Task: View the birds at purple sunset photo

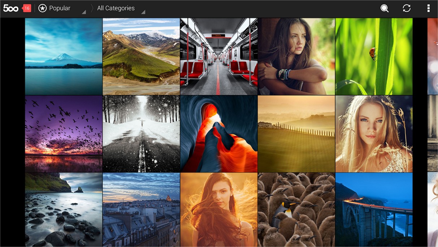Action: [x=64, y=134]
